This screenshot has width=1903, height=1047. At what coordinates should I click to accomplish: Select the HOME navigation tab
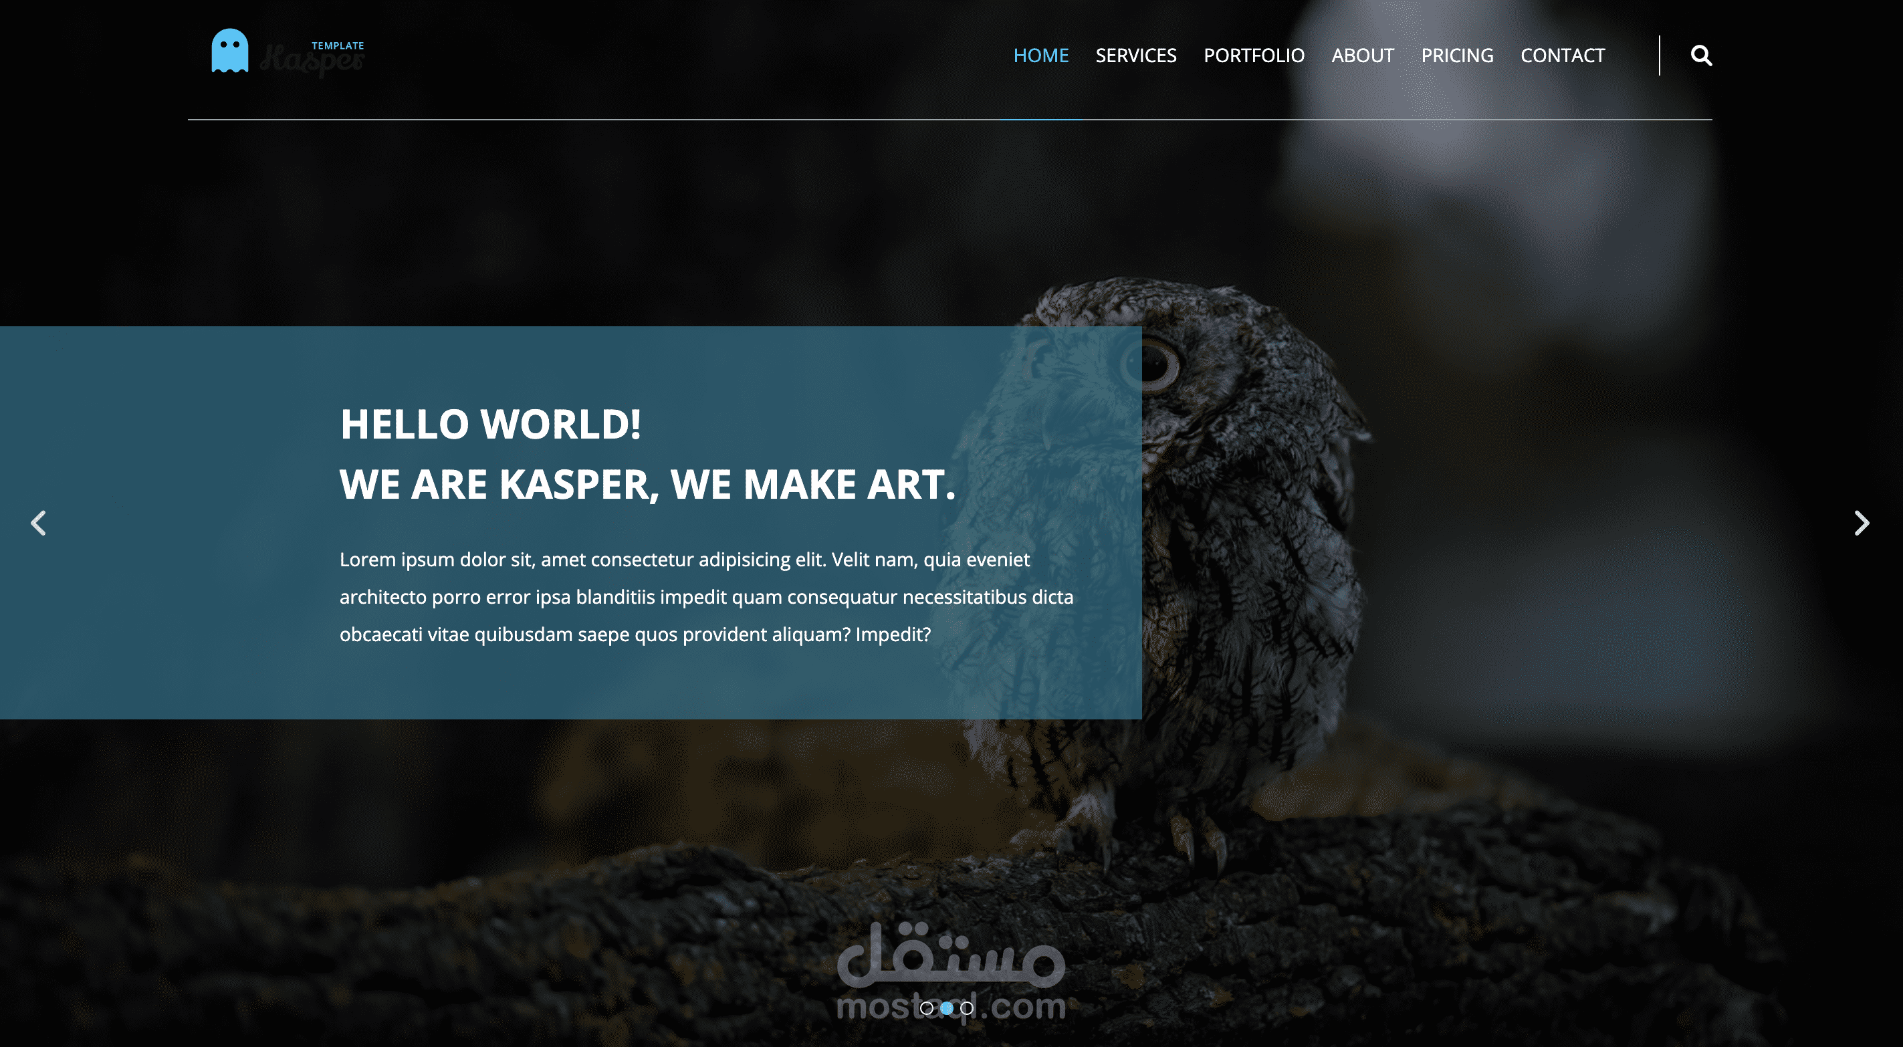click(x=1039, y=54)
